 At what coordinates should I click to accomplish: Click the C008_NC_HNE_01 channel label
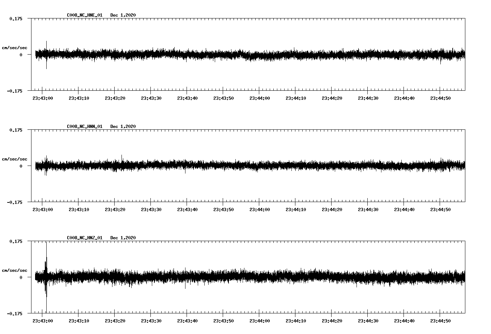coord(84,15)
